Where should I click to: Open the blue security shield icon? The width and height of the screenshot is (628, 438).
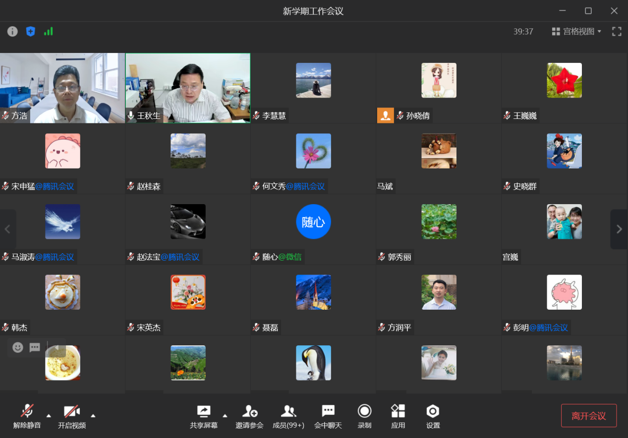[30, 32]
